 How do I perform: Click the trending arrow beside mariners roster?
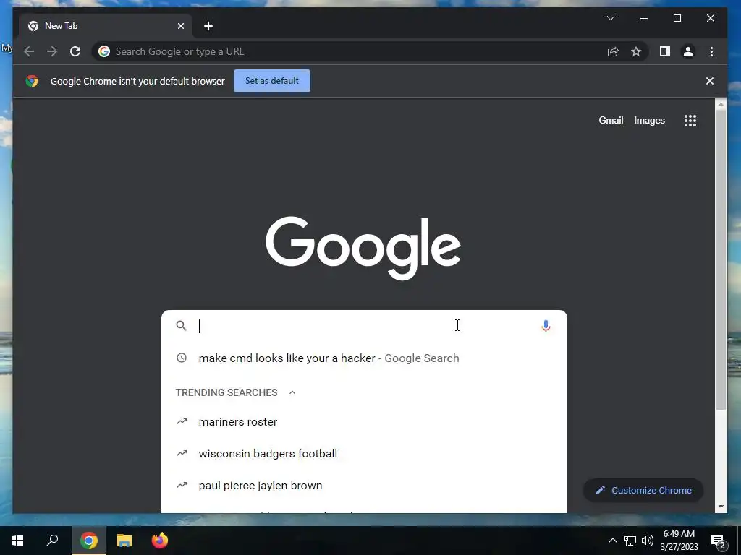click(x=182, y=421)
